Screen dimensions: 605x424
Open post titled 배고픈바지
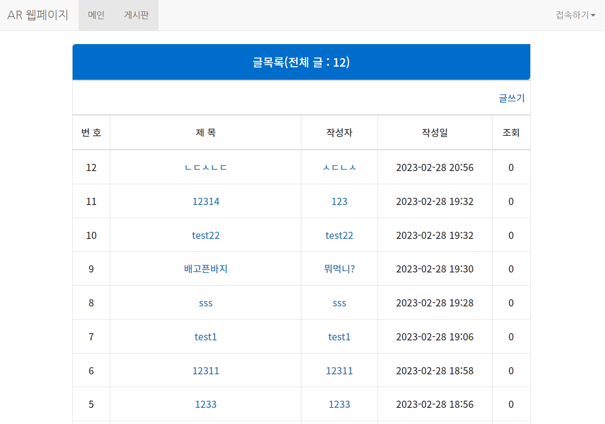point(206,269)
